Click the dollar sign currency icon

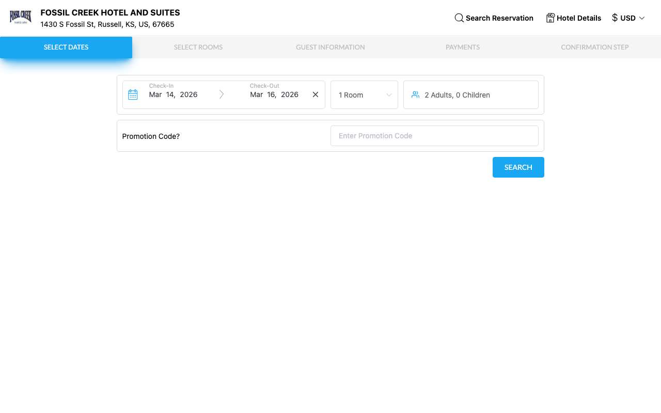click(615, 18)
